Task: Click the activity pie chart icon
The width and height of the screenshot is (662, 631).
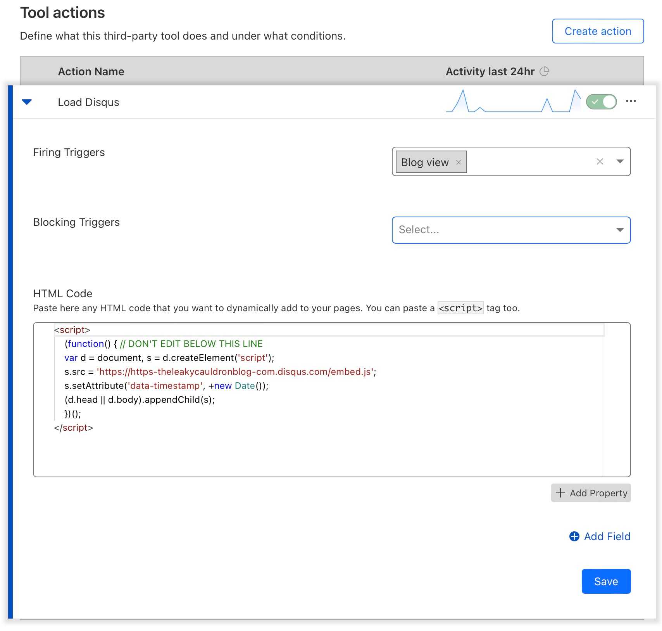Action: click(544, 71)
